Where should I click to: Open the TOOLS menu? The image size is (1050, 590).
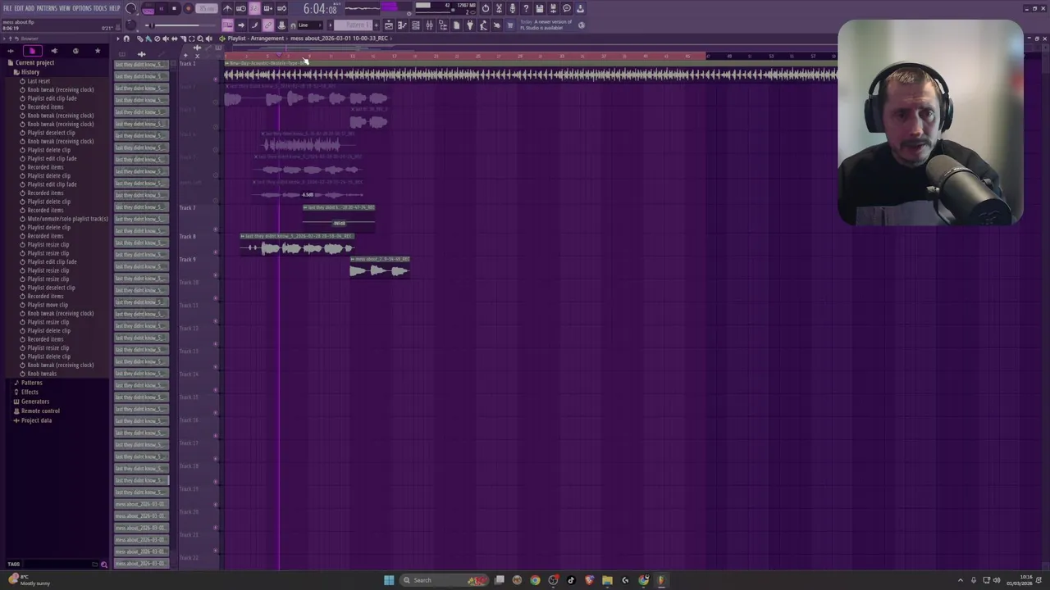tap(100, 8)
